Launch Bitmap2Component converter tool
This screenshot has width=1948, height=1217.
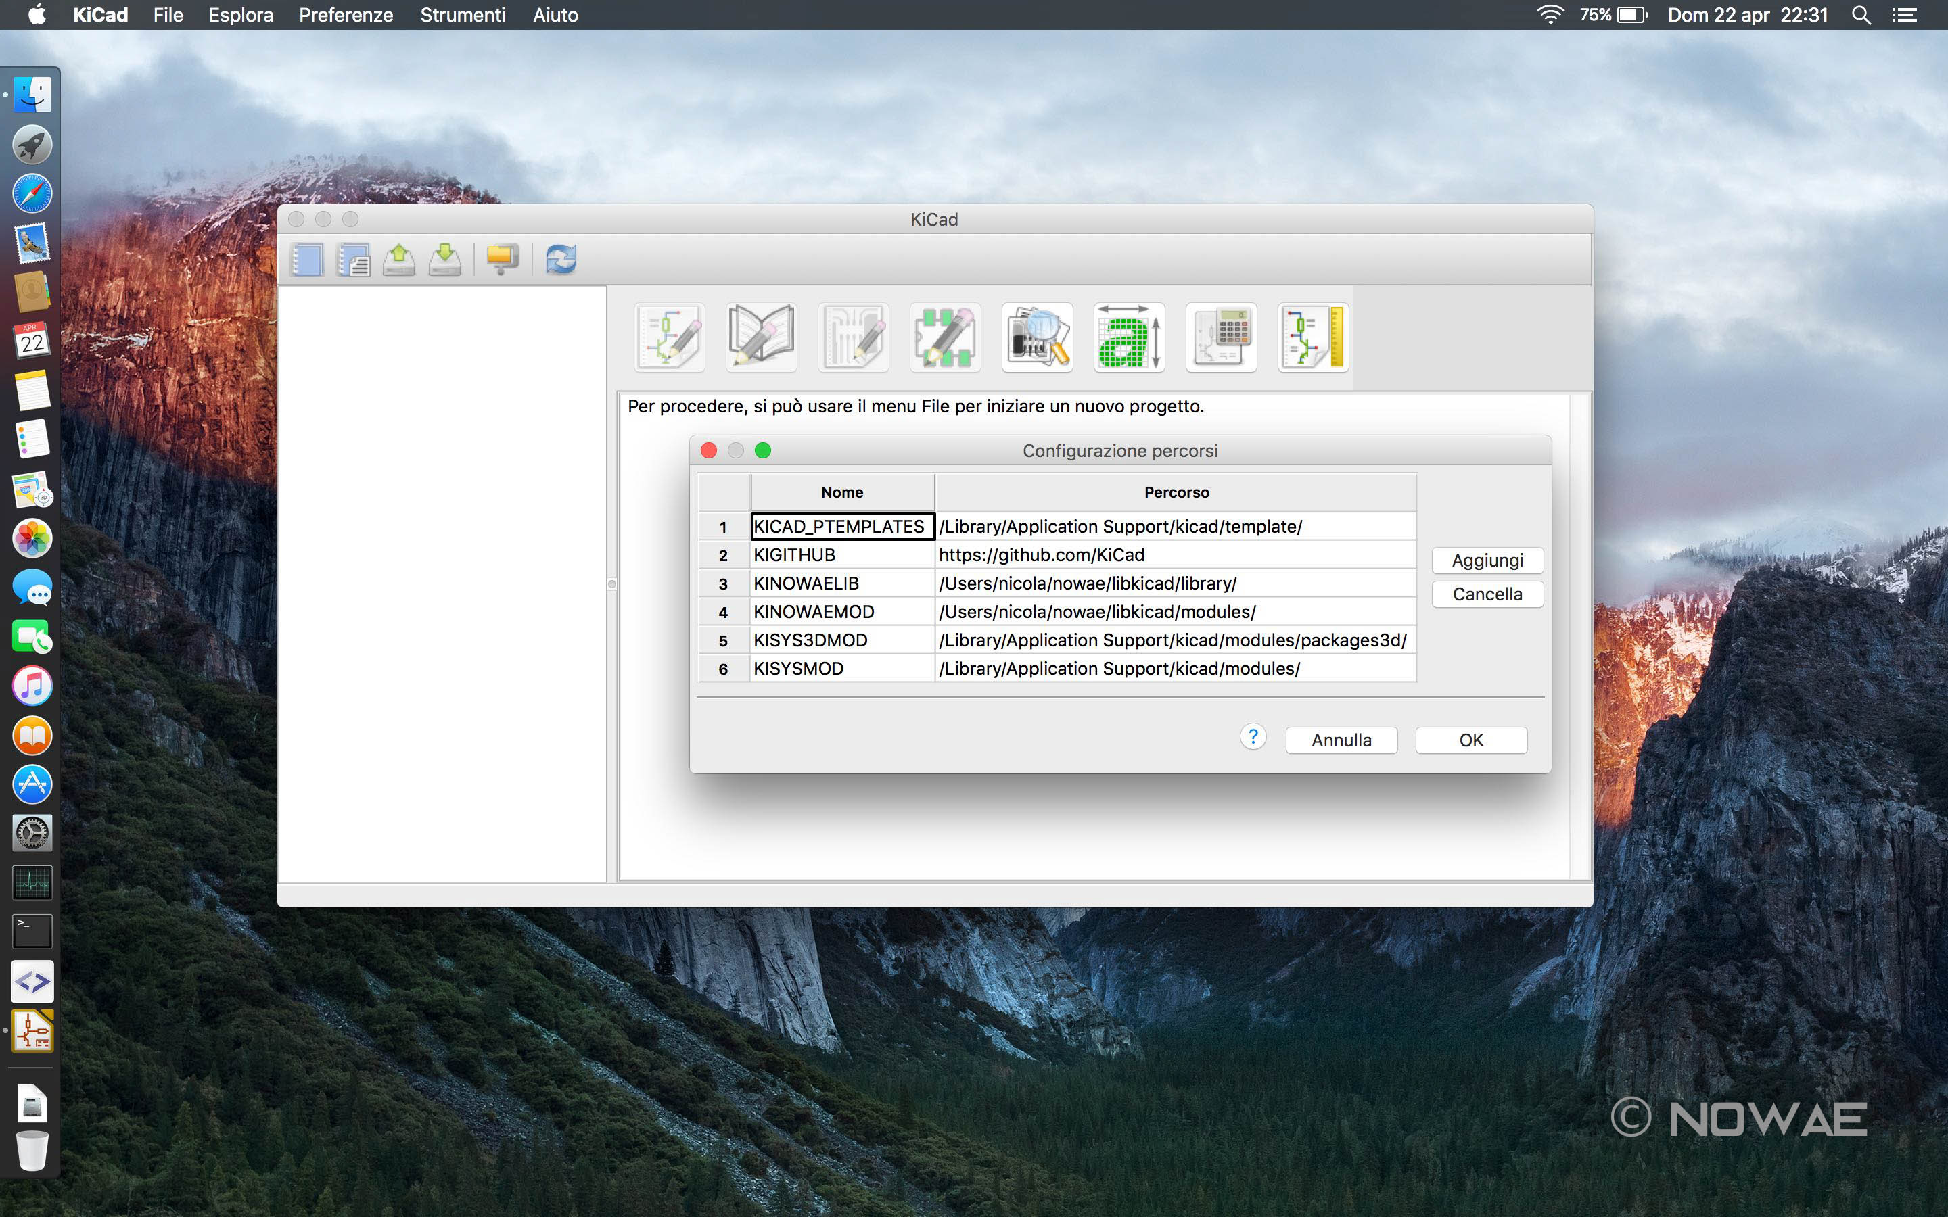[x=1130, y=337]
